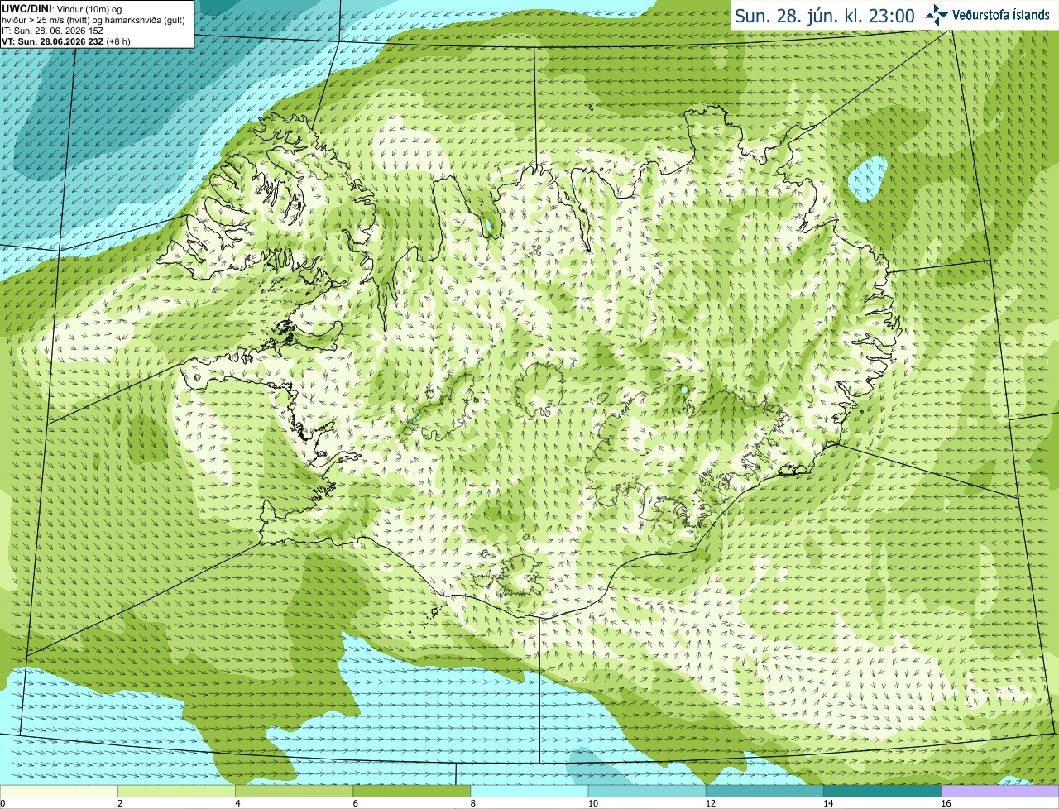Select the light green 2–4 legend swatch

pyautogui.click(x=177, y=791)
